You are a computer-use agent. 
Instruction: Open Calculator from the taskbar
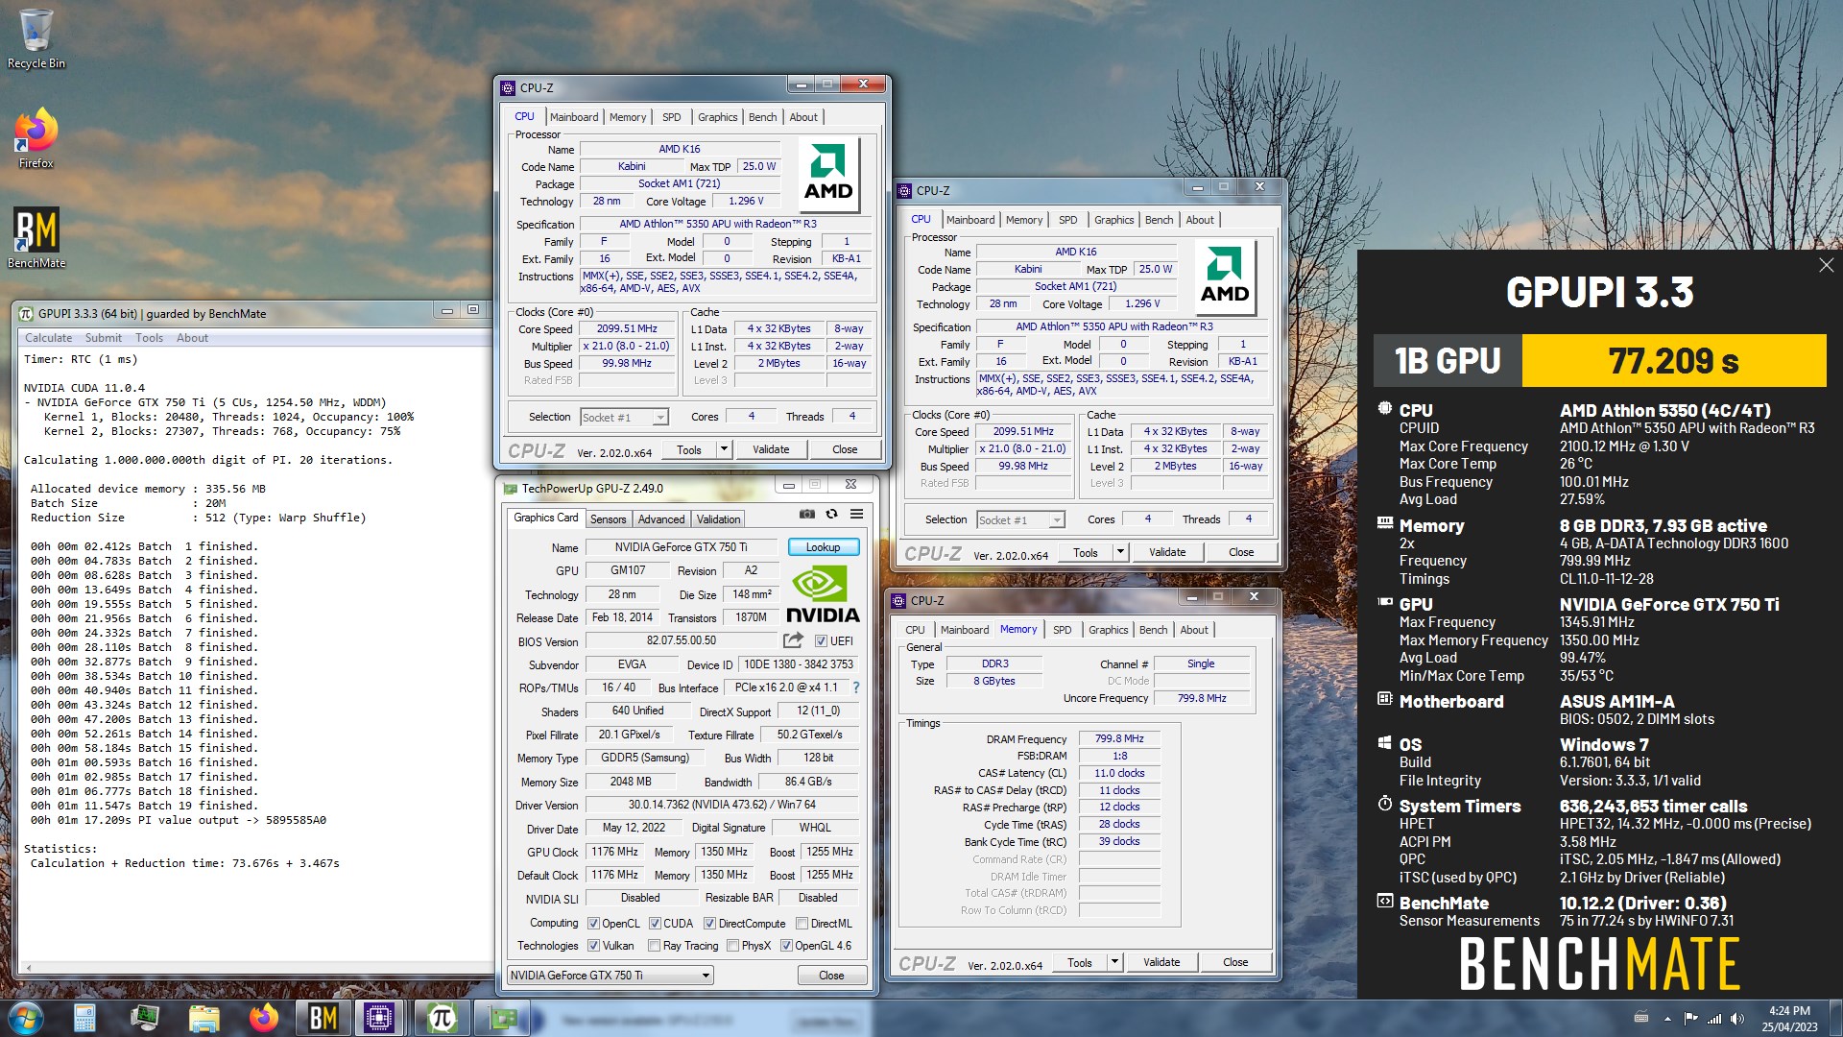tap(84, 1018)
